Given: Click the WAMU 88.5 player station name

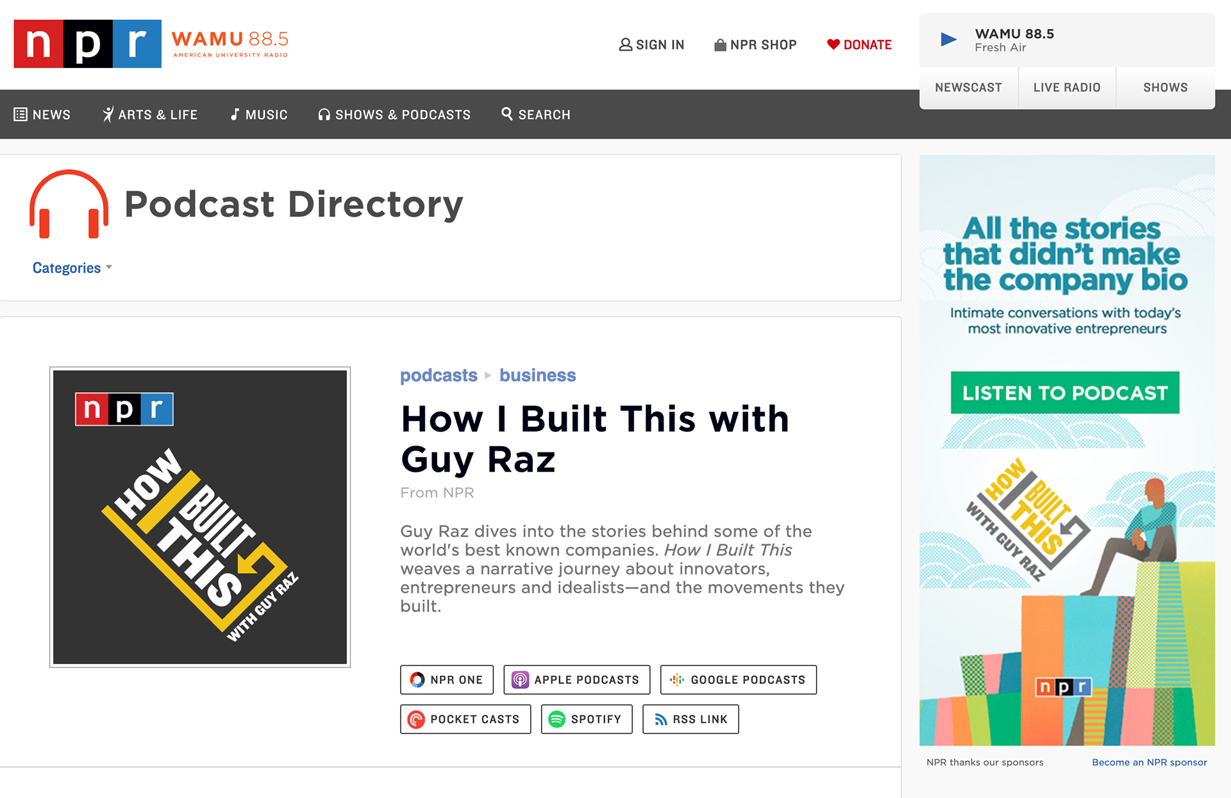Looking at the screenshot, I should coord(1014,34).
